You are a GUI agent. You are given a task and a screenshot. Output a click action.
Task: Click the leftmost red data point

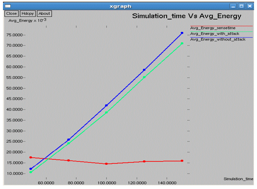31,157
